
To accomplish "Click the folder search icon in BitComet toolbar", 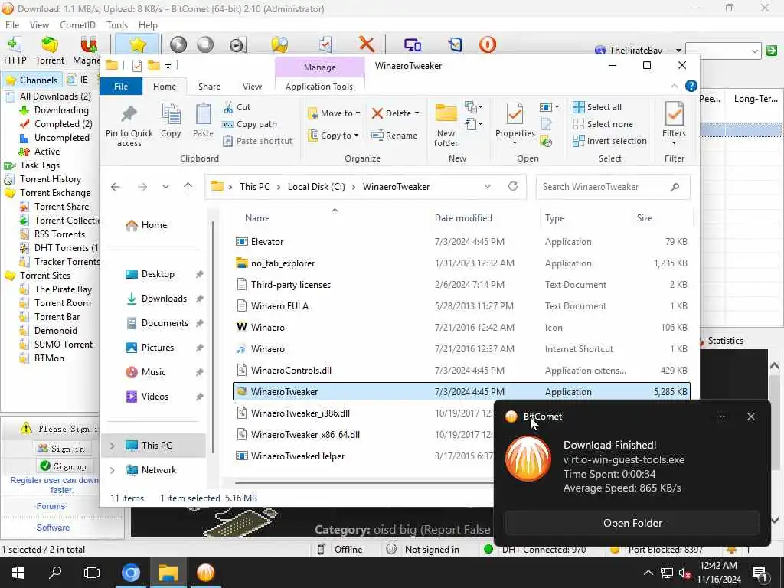I will pyautogui.click(x=279, y=44).
